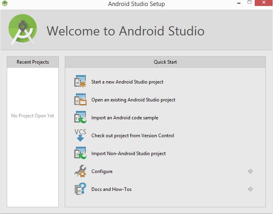Click the small Android Studio title bar icon

5,3
